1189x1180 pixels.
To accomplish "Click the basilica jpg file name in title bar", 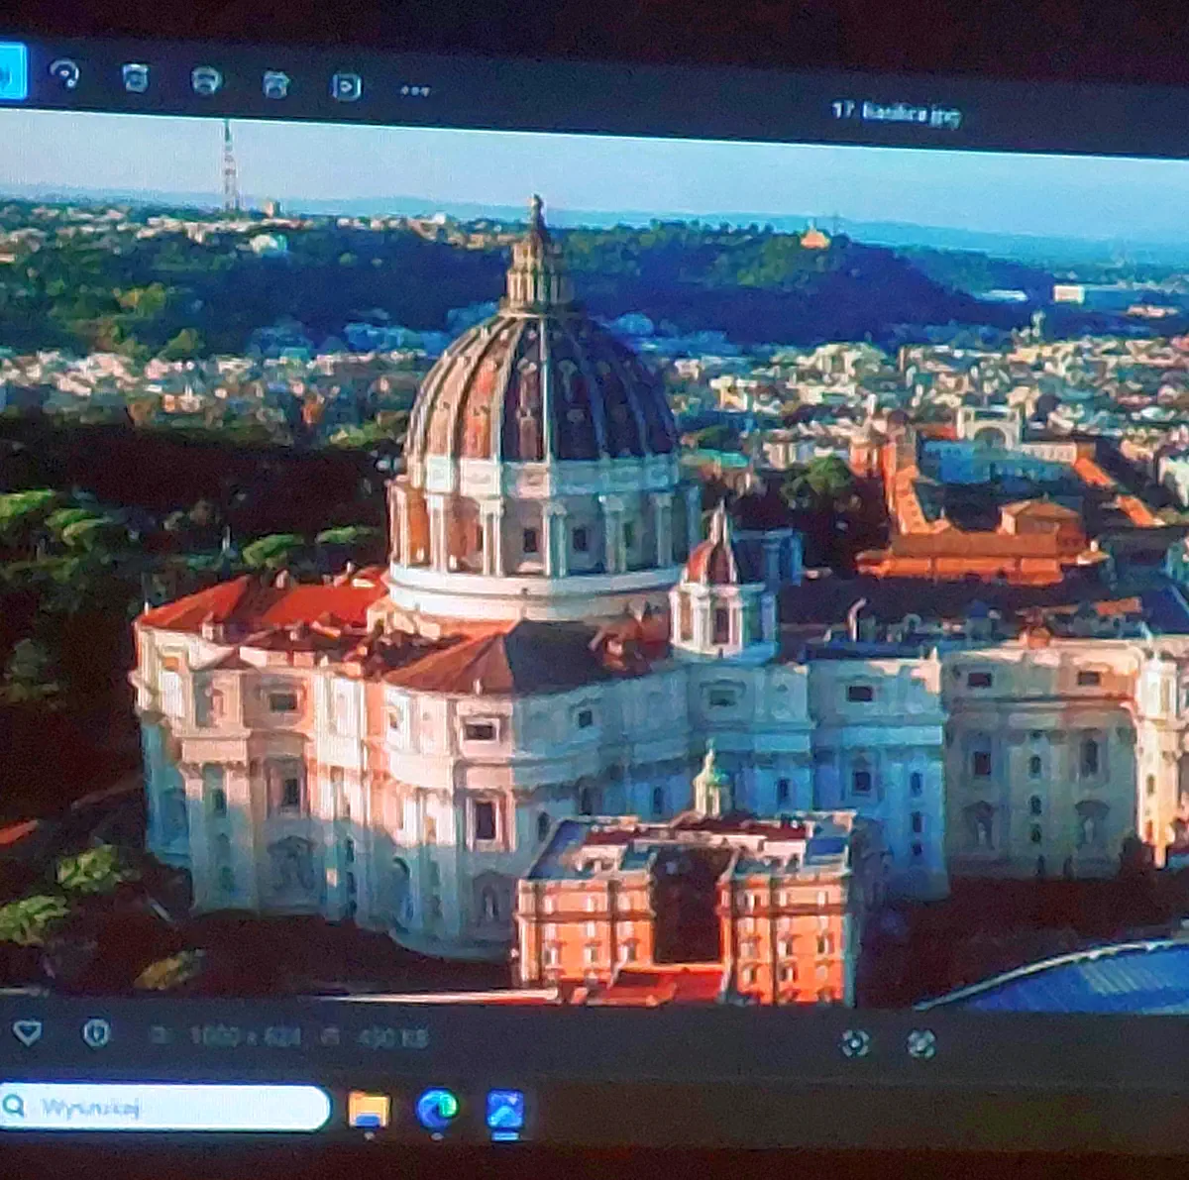I will [x=896, y=114].
